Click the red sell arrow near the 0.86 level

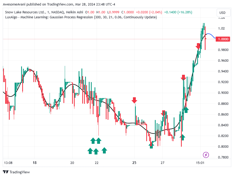pos(163,113)
